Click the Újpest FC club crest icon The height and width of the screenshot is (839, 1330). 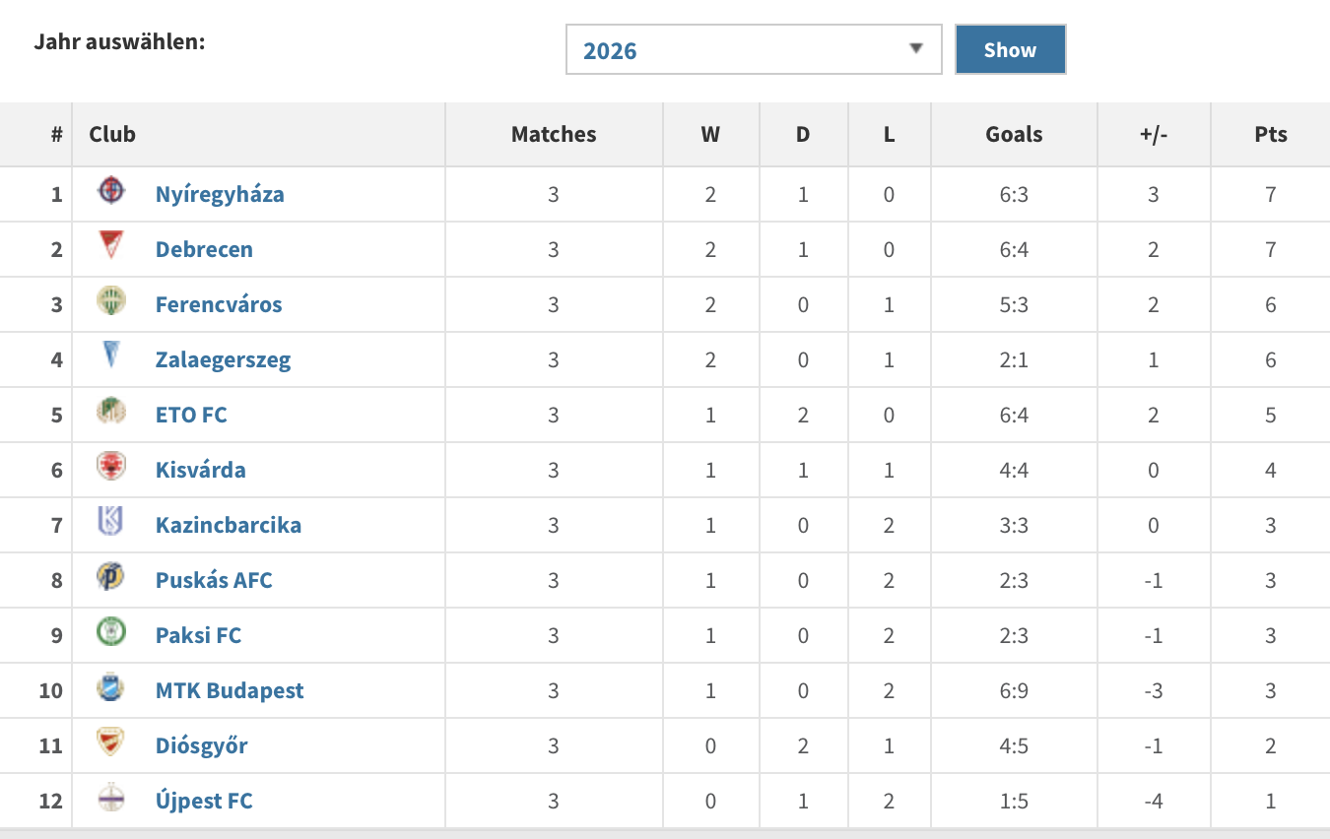[x=111, y=797]
